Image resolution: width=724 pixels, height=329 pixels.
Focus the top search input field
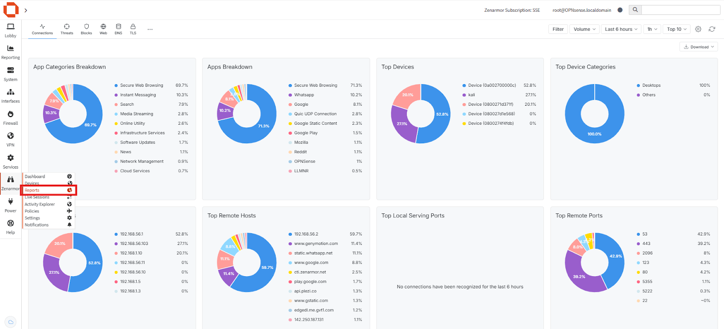tap(681, 10)
